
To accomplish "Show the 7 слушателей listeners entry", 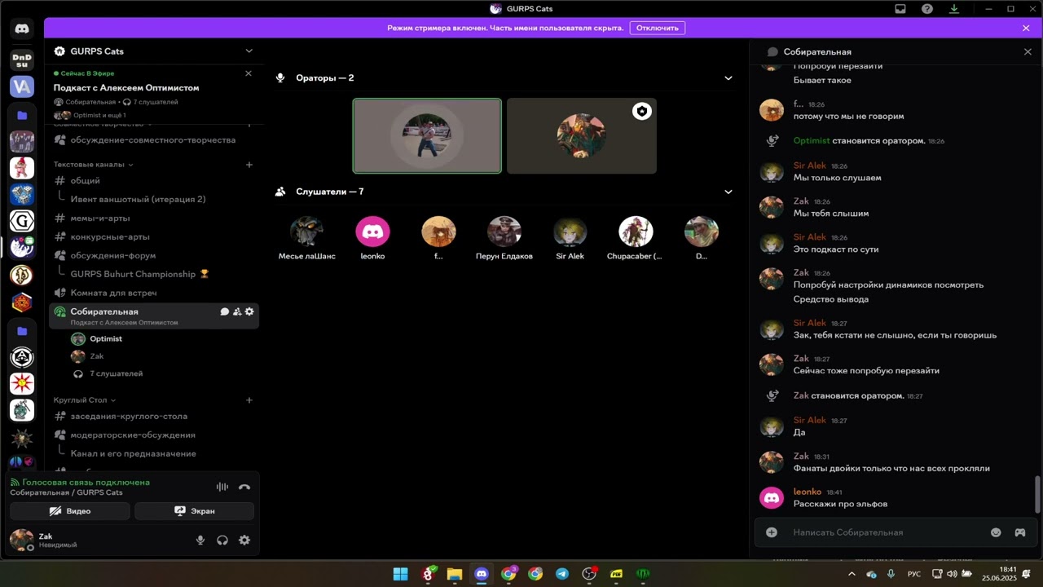I will pyautogui.click(x=116, y=373).
